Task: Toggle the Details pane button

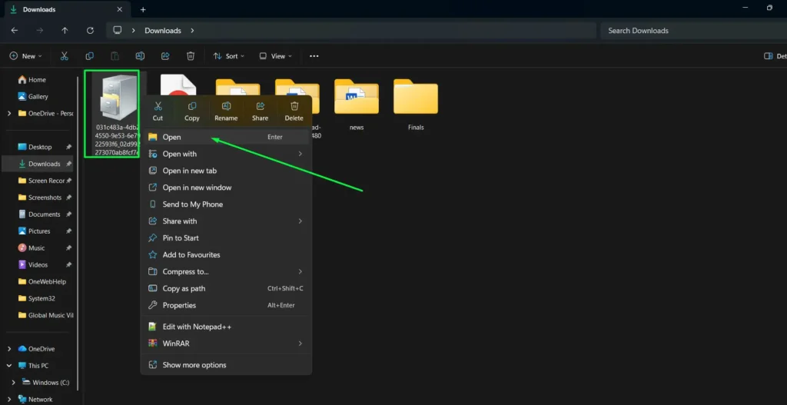Action: click(775, 56)
